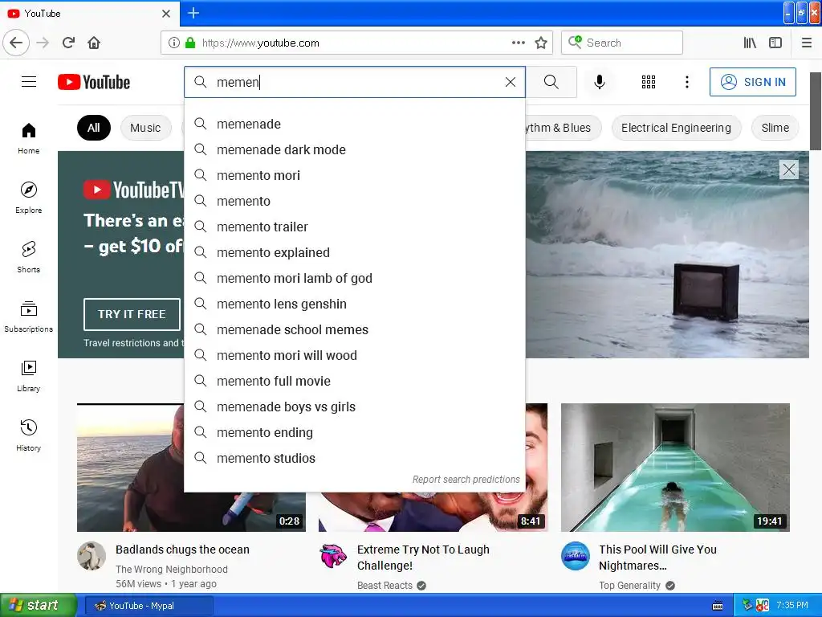Screen dimensions: 822x617
Task: Select the Music filter chip
Action: coord(146,128)
